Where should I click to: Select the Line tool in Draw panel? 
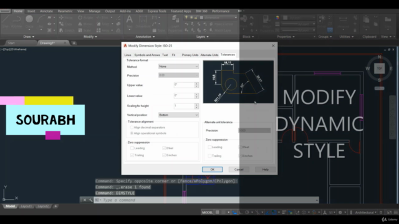point(6,21)
